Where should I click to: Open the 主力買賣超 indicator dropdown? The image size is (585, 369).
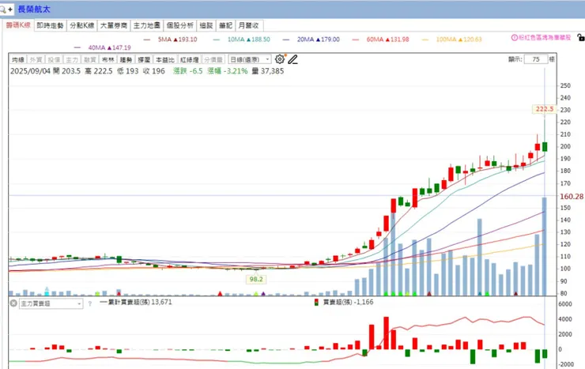51,303
